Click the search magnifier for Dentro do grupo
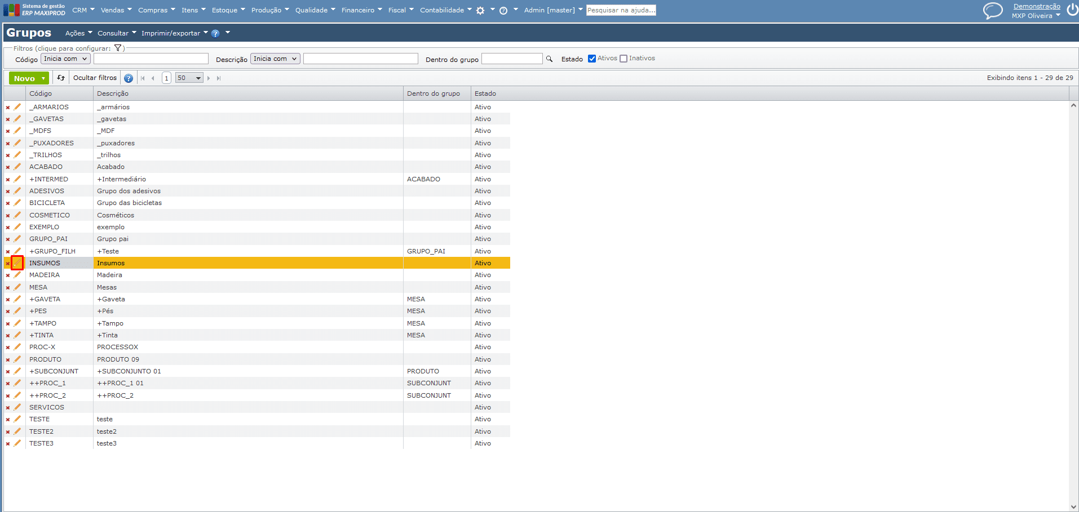 (549, 59)
